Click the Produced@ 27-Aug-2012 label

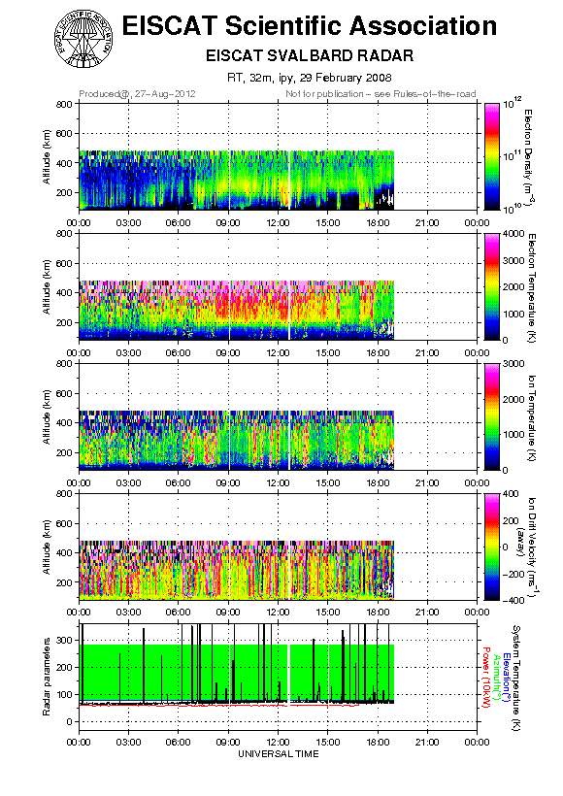pos(137,94)
